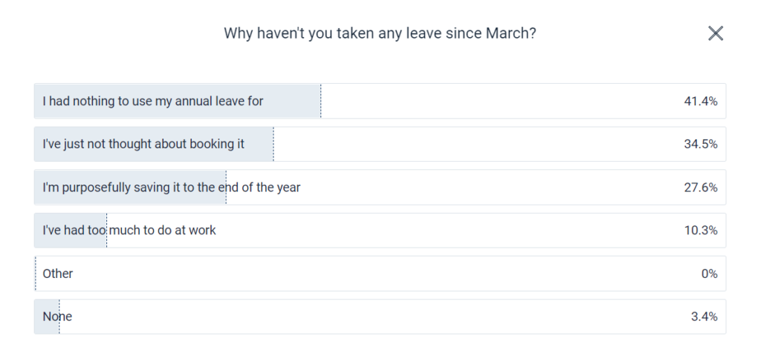Image resolution: width=761 pixels, height=347 pixels.
Task: Close the poll results dialog
Action: tap(715, 33)
